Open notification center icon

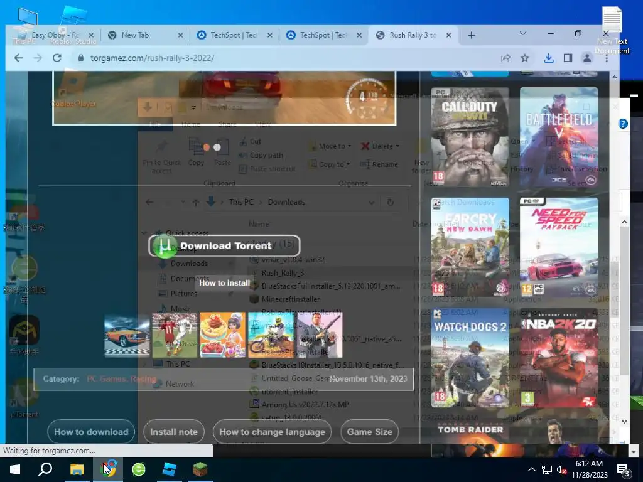click(x=624, y=470)
